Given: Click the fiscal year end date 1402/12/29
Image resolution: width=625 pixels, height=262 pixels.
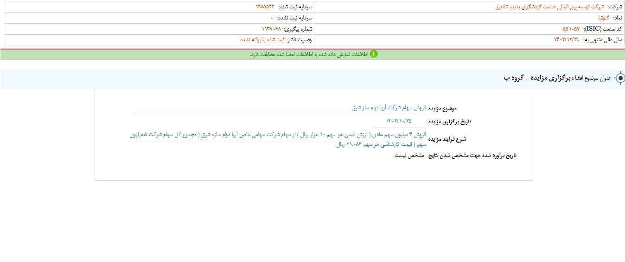Looking at the screenshot, I should pyautogui.click(x=566, y=40).
